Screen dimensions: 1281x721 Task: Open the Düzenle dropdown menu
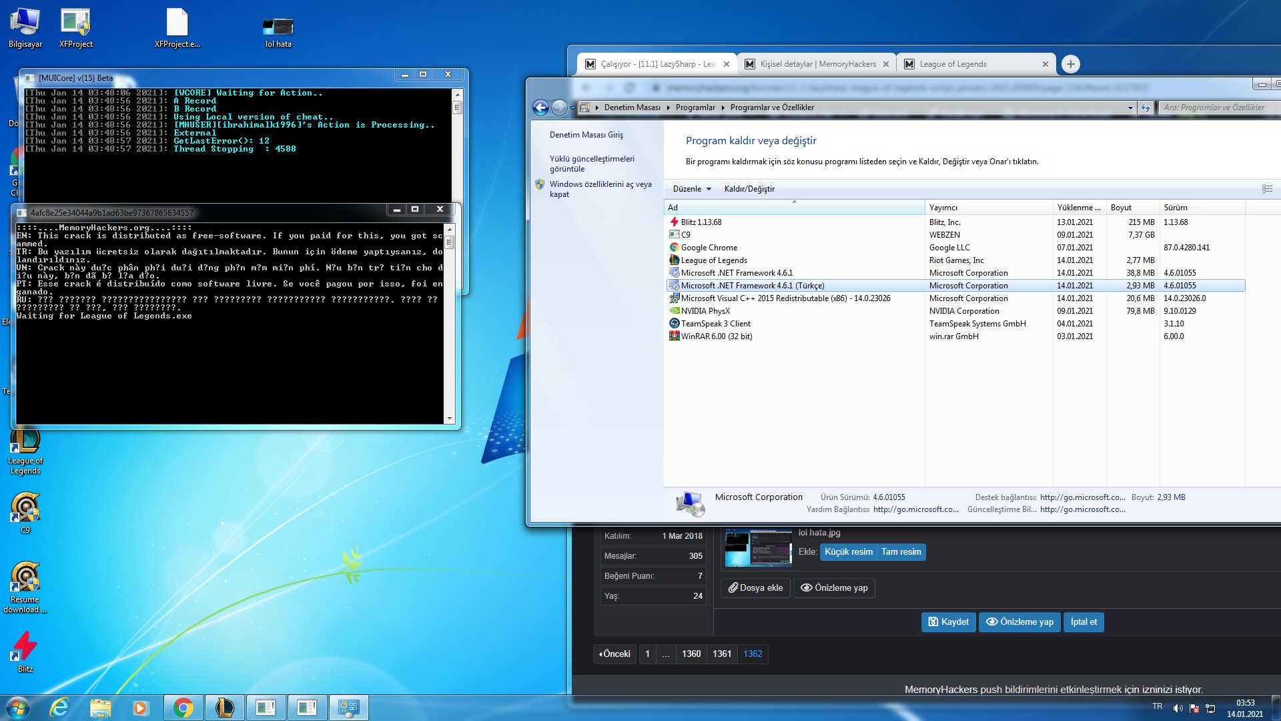(x=692, y=189)
